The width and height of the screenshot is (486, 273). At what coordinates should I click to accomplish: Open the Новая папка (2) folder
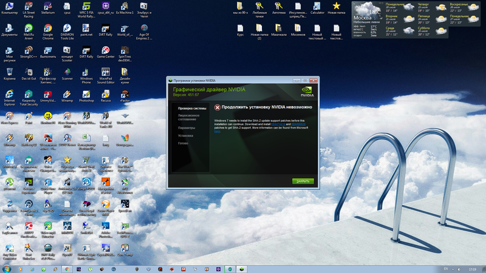pyautogui.click(x=259, y=32)
